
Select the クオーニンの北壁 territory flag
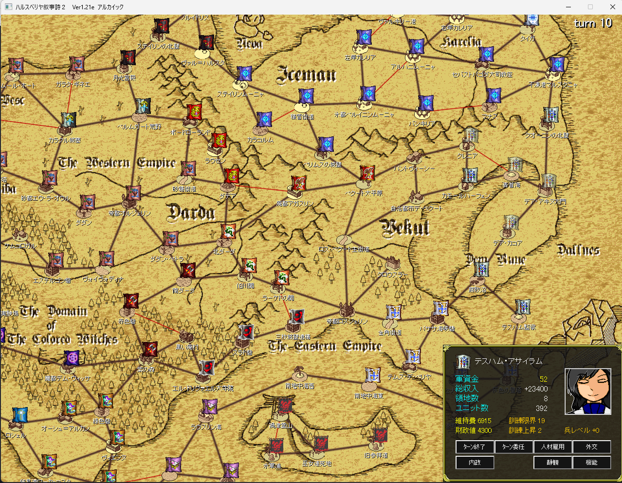[x=551, y=115]
